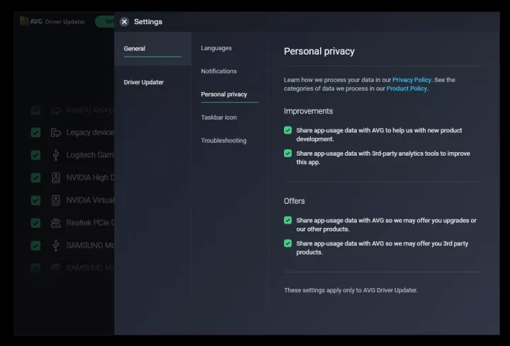Go to Notifications settings

click(x=219, y=71)
